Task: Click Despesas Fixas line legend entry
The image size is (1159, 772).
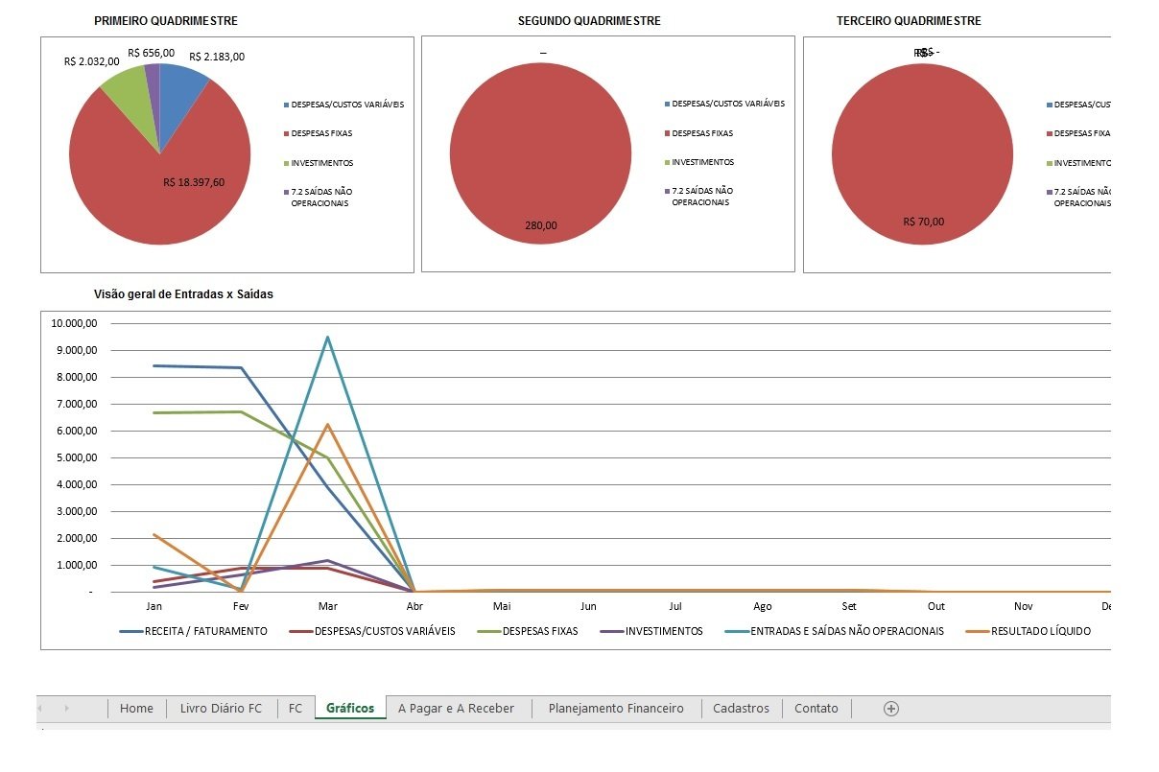Action: [527, 631]
